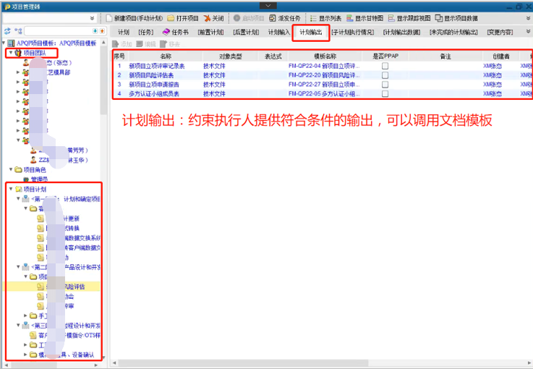
Task: Collapse the 项目角色 tree node
Action: (x=9, y=169)
